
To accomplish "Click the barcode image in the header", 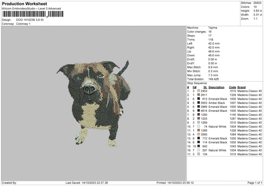I will point(33,14).
